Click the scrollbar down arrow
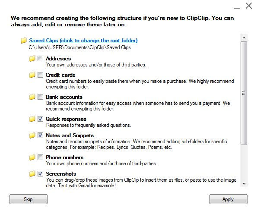The width and height of the screenshot is (257, 211). (x=244, y=184)
